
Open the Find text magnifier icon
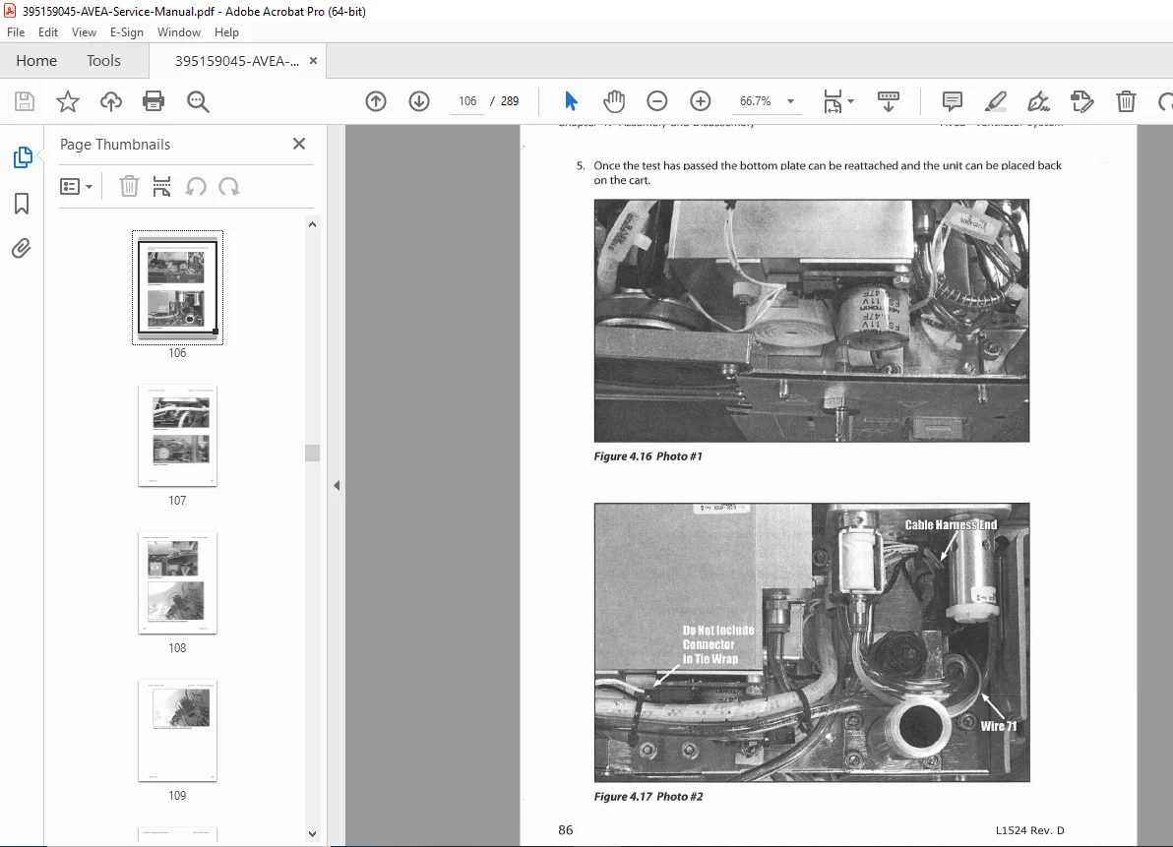tap(198, 101)
